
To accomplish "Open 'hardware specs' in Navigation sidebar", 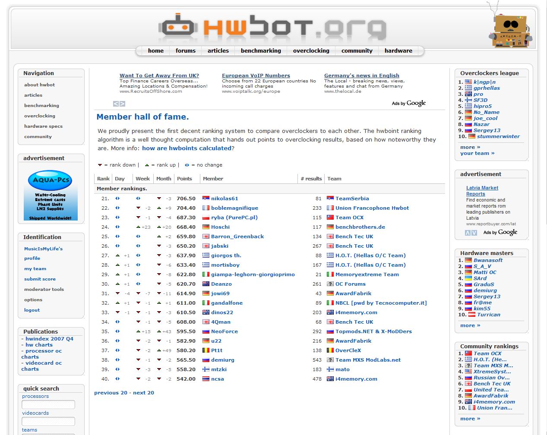I will pos(43,126).
